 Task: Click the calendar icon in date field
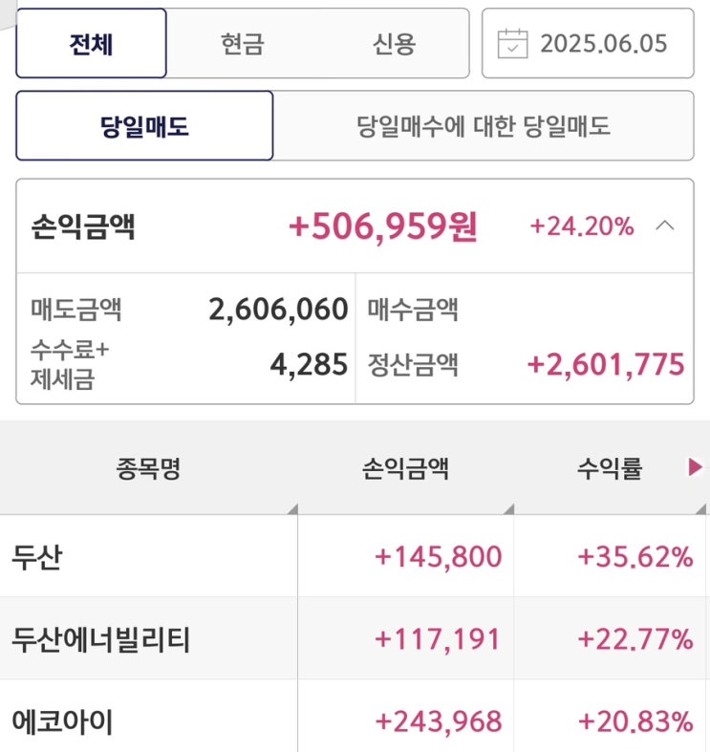pyautogui.click(x=513, y=44)
